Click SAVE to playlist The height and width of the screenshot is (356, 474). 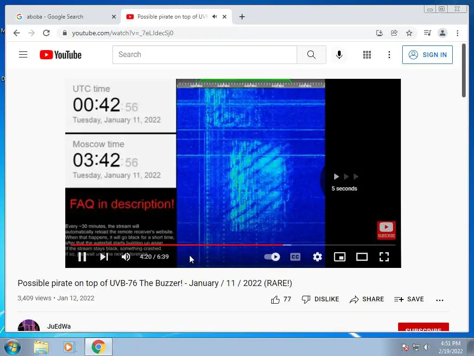pos(409,299)
